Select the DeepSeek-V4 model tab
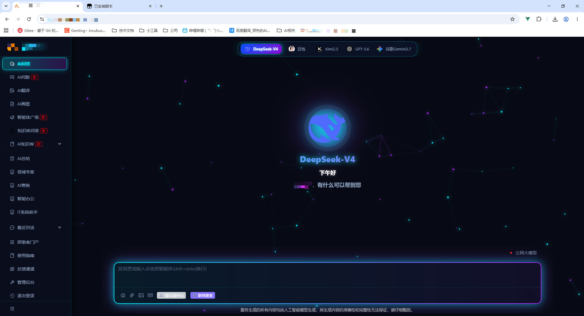 (x=261, y=49)
